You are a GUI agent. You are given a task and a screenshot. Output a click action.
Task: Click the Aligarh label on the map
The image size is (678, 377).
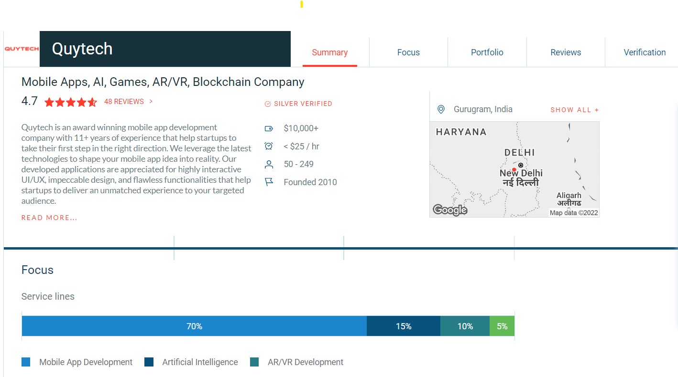pos(569,195)
